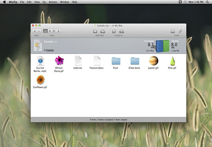Image resolution: width=212 pixels, height=147 pixels.
Task: Click the Sample.zip archive icon in header
Action: 38,45
